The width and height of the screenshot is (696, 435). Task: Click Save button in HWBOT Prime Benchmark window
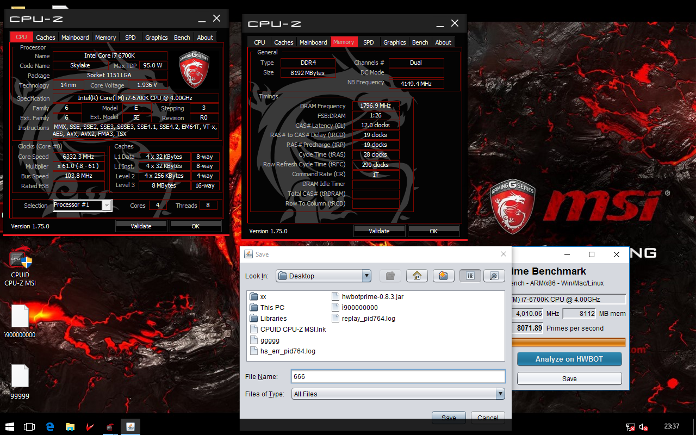[x=569, y=378]
